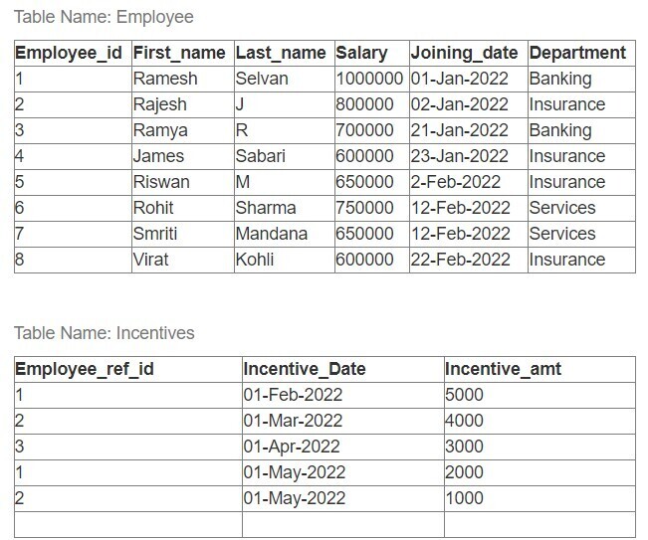Click the Table Name: Employee label
This screenshot has width=648, height=540.
click(104, 17)
